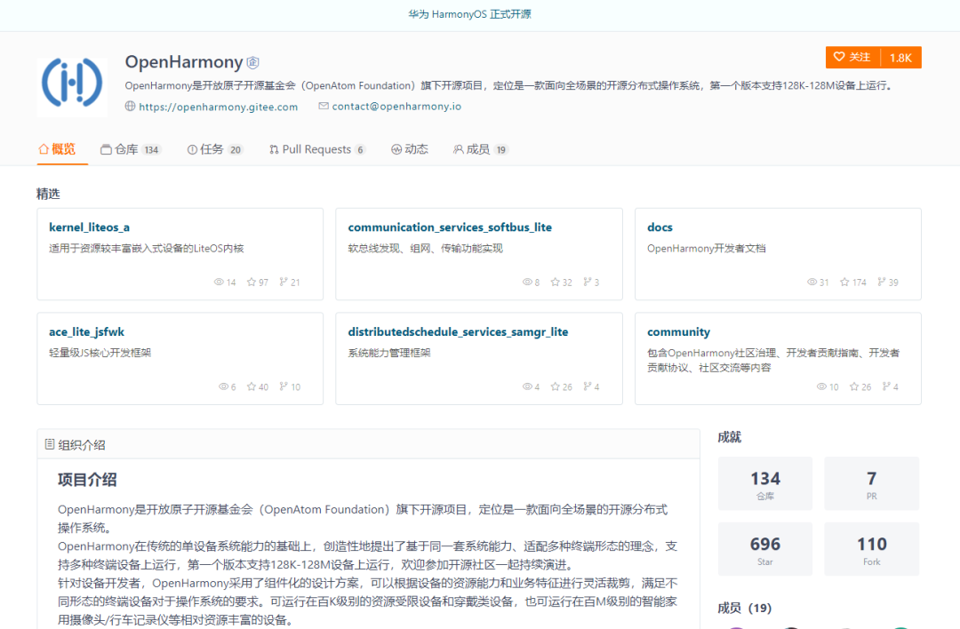Click the 134 仓库 achievement tile
The image size is (960, 629).
pyautogui.click(x=765, y=483)
